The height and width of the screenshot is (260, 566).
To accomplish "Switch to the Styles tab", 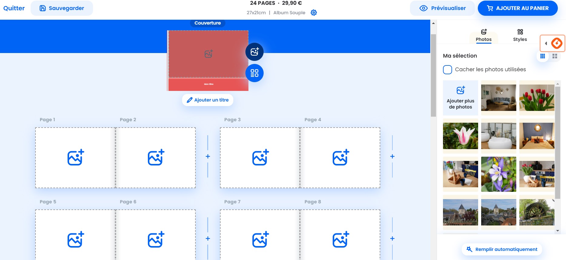I will click(x=520, y=35).
